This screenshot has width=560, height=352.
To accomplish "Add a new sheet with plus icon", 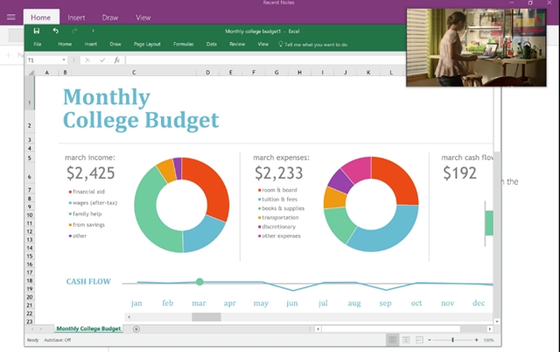I will pyautogui.click(x=136, y=329).
